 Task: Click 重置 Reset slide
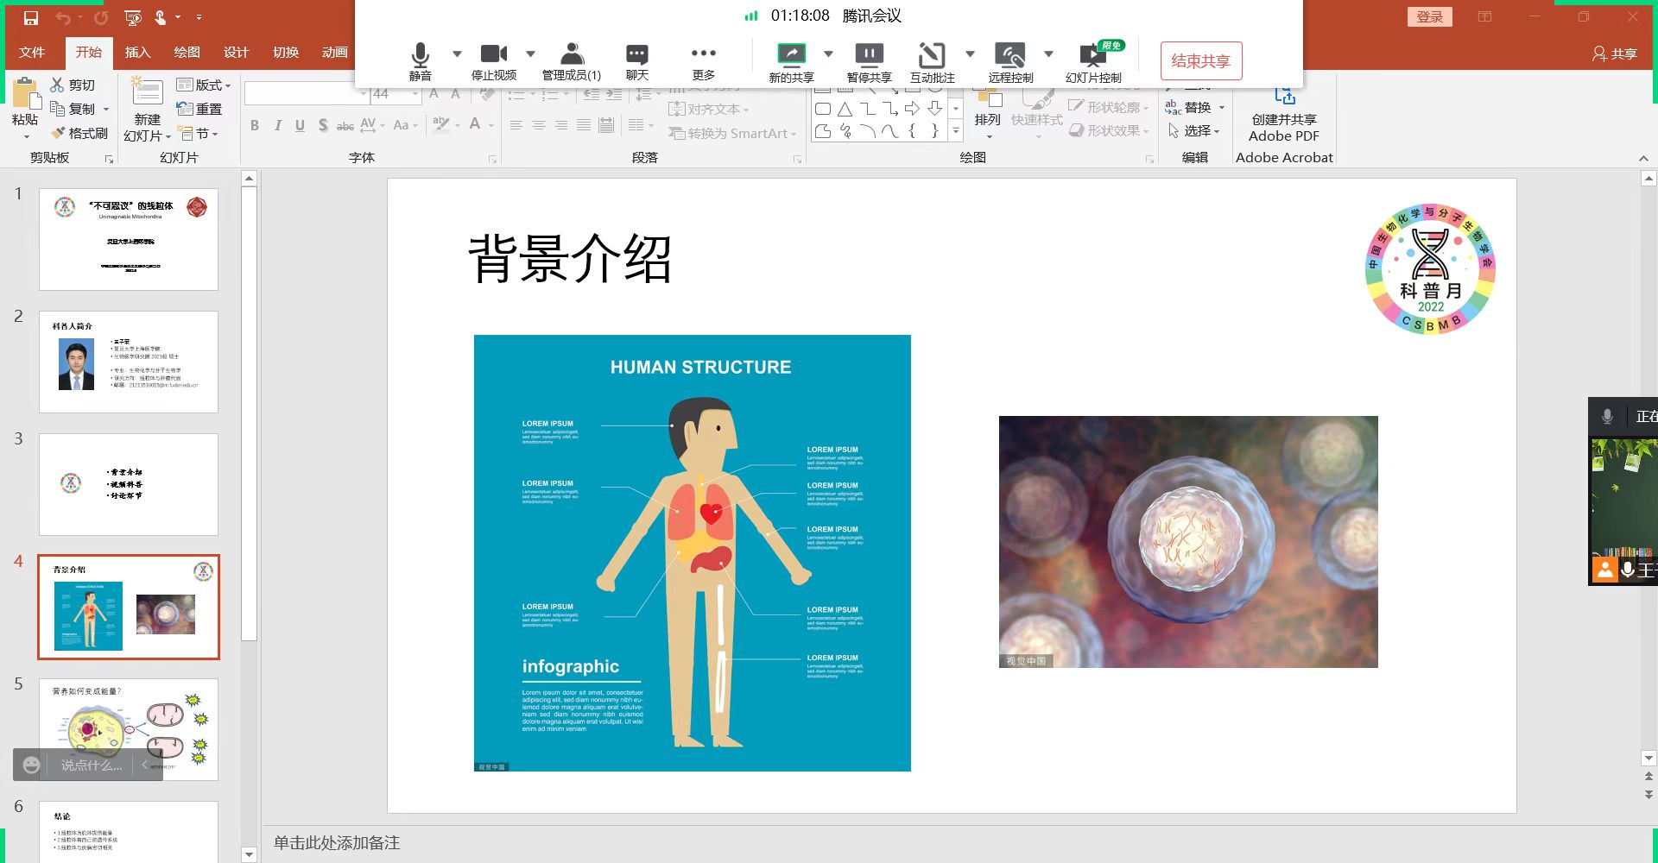[x=199, y=109]
